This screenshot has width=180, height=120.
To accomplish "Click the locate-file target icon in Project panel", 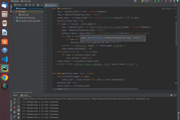I will click(26, 5).
